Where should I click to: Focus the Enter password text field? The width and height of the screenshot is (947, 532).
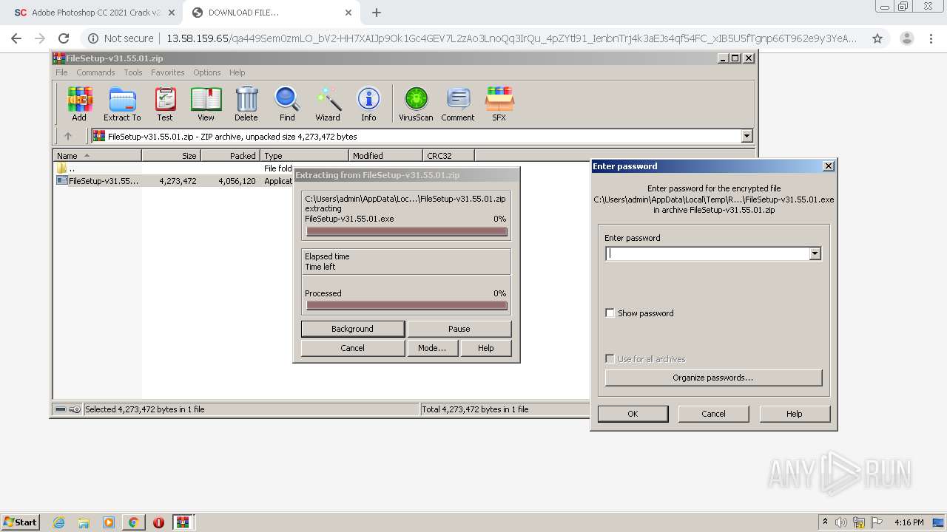pyautogui.click(x=707, y=253)
